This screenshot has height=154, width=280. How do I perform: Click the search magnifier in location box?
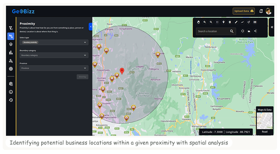[232, 31]
